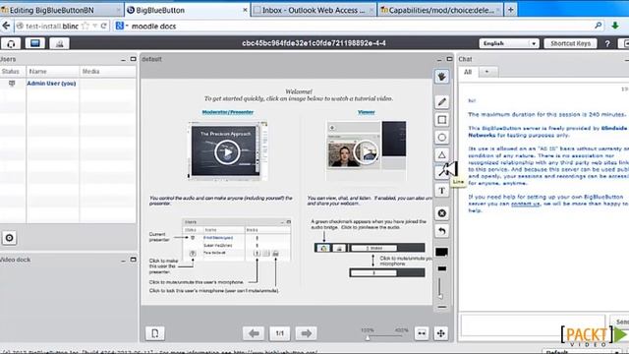Select the triangle drawing tool

(441, 155)
